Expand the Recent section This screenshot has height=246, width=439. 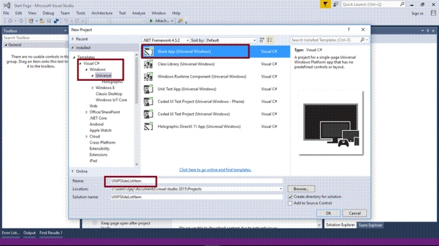(x=73, y=39)
